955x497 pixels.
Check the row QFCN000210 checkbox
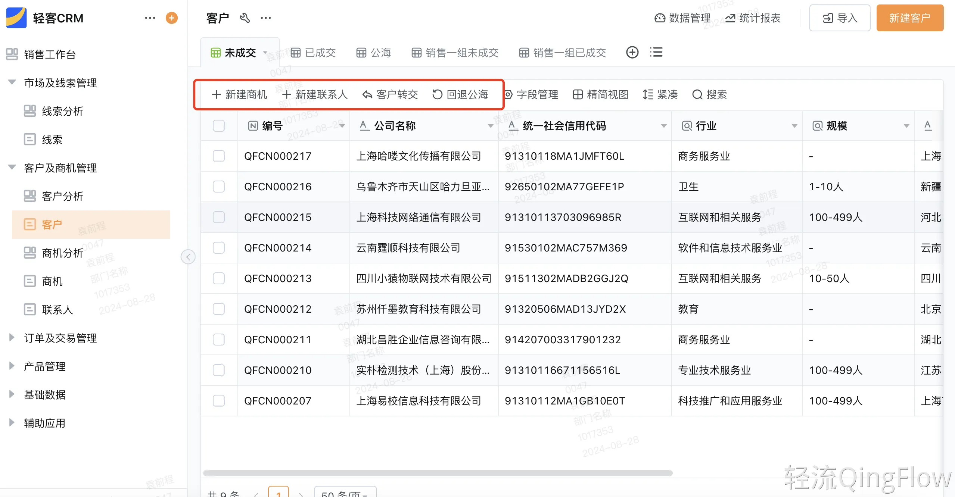(x=219, y=370)
